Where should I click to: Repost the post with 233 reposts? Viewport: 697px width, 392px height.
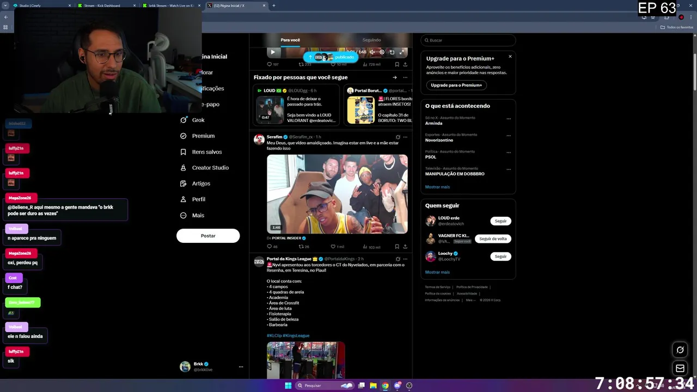tap(305, 64)
